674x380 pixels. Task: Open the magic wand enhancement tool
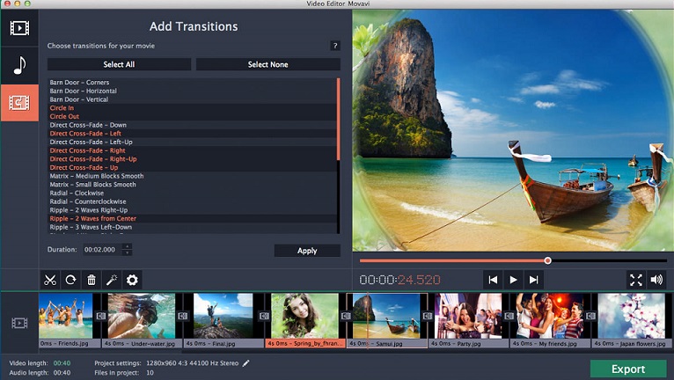tap(112, 280)
